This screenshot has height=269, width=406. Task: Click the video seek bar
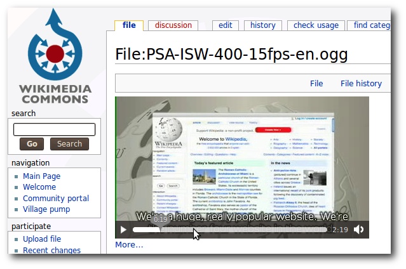point(229,230)
